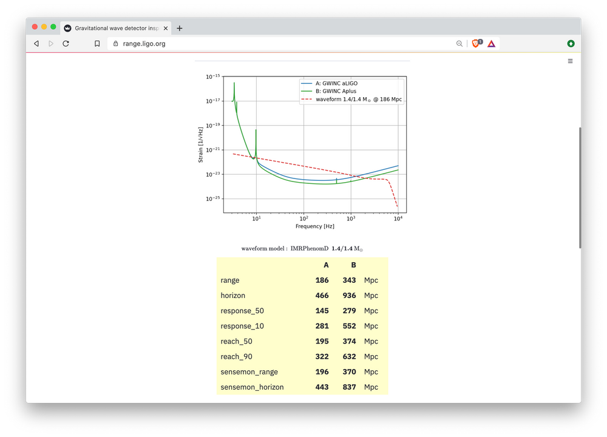
Task: Go back with the browser back arrow
Action: (36, 44)
